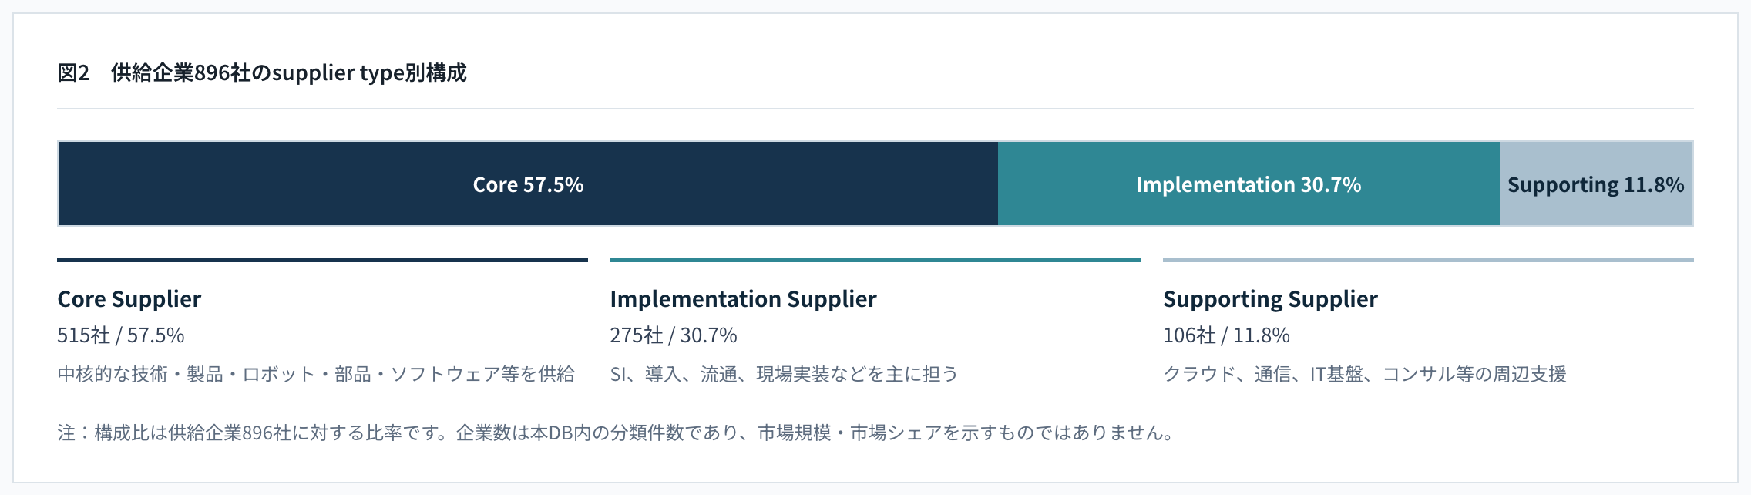Viewport: 1751px width, 495px height.
Task: Click the 'Supporting 11.8%' label inside bar
Action: pyautogui.click(x=1596, y=185)
